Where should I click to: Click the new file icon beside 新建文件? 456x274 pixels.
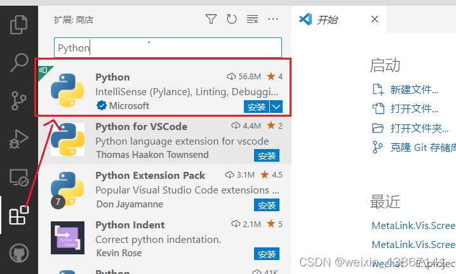[x=378, y=89]
